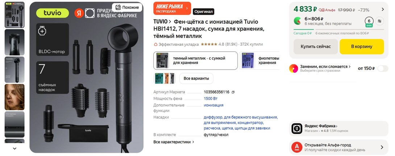Click the Yandex Fabrika store logo icon
The width and height of the screenshot is (395, 156).
tap(297, 129)
